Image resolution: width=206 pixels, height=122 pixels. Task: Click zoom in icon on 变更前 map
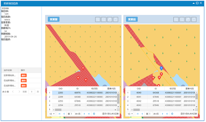(98, 20)
